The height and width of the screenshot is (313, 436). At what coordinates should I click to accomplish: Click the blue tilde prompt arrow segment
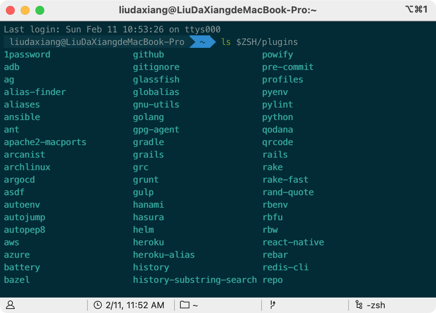tap(203, 42)
